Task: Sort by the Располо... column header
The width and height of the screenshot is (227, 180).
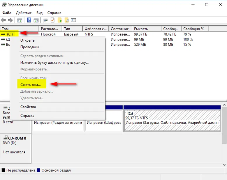Action: coord(50,29)
